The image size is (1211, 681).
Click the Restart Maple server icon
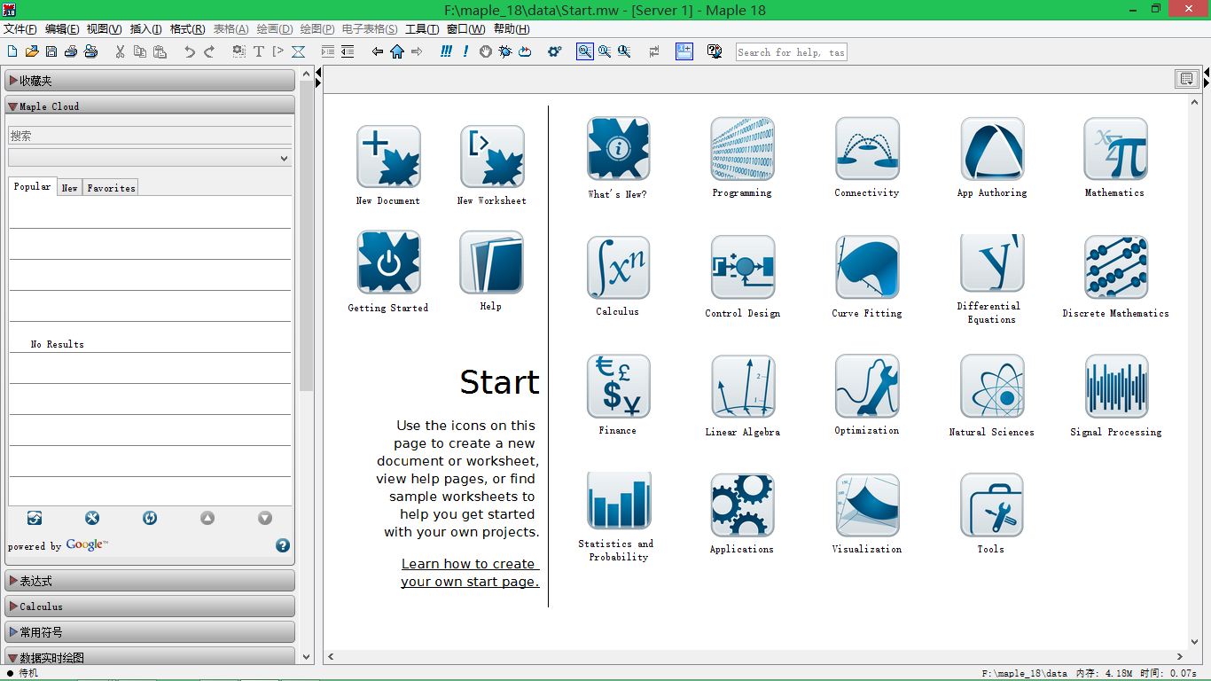[525, 52]
